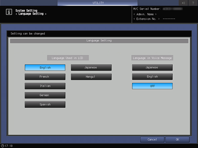This screenshot has width=198, height=148.
Task: Set voice message language to Japanese
Action: tap(152, 68)
